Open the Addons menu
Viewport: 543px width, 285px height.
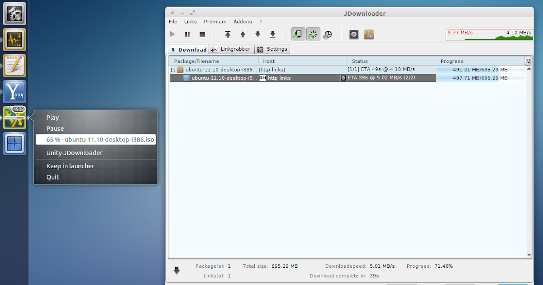point(243,21)
